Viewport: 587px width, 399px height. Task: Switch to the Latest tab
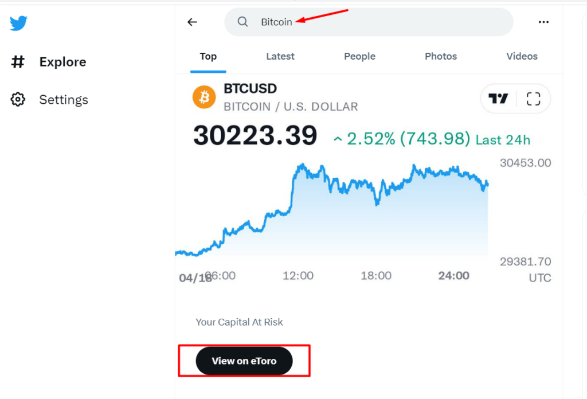(280, 56)
